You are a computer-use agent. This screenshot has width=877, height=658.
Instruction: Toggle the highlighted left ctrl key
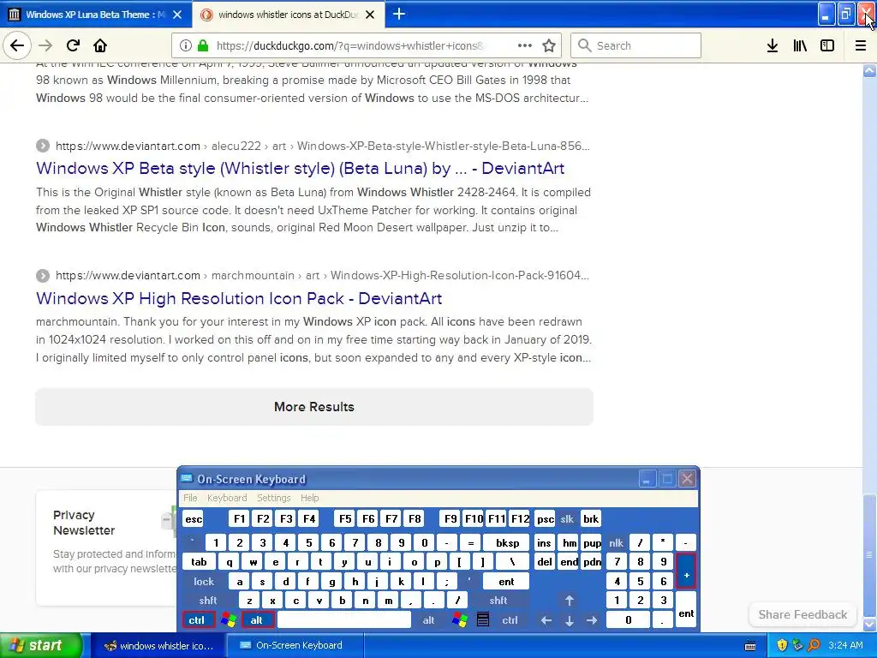(x=197, y=620)
